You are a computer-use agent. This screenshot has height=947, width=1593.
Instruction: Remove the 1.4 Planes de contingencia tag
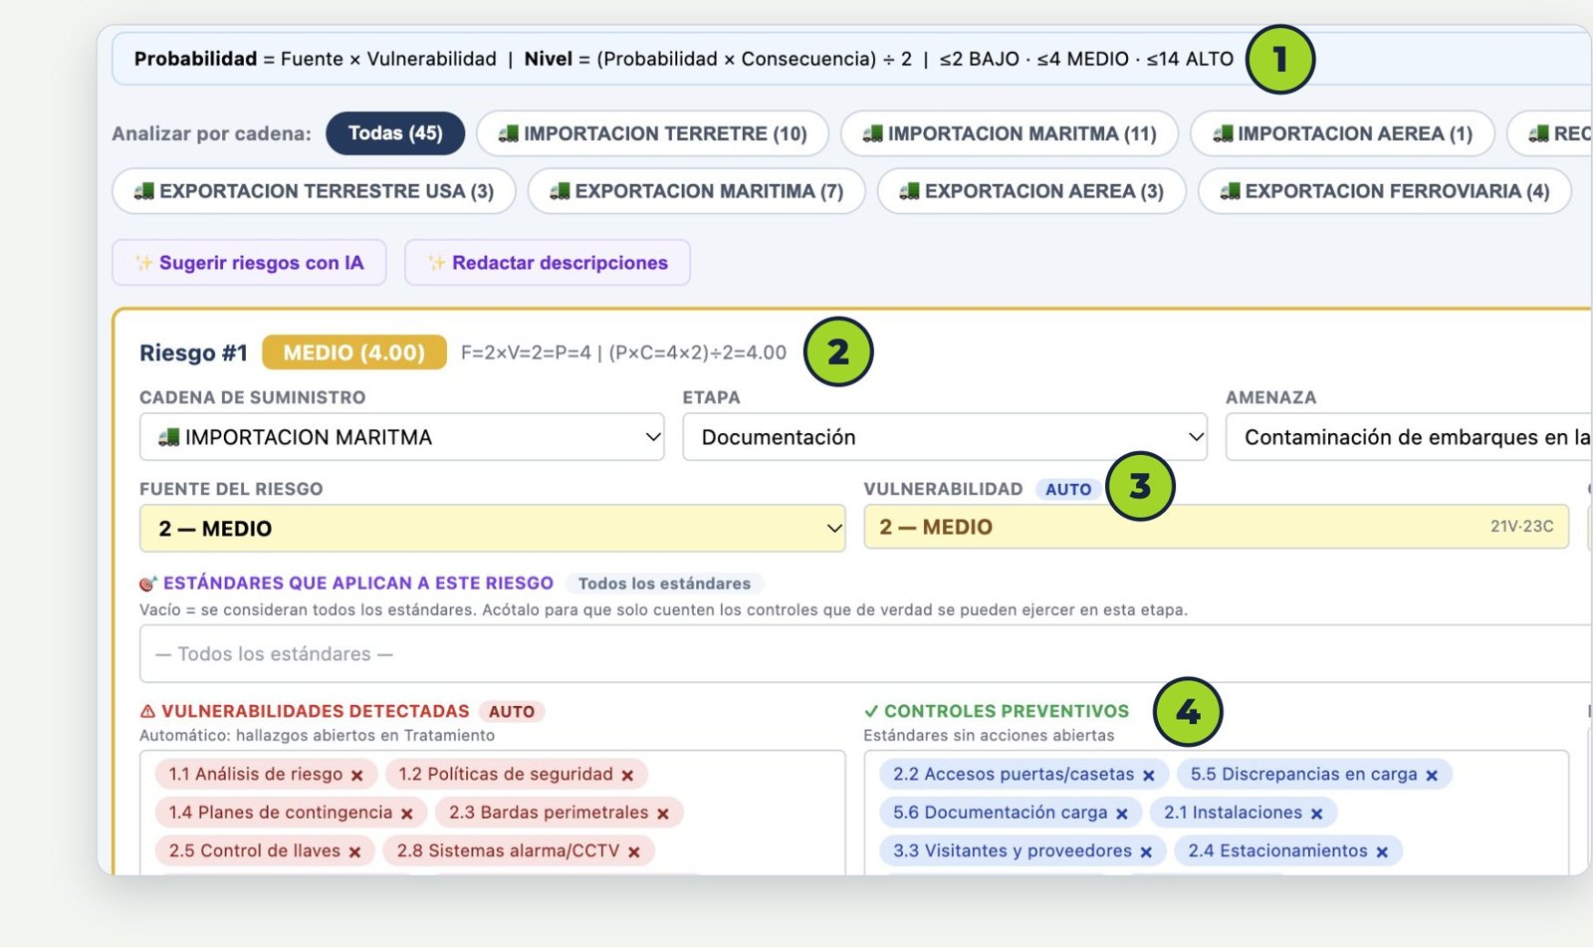[407, 814]
